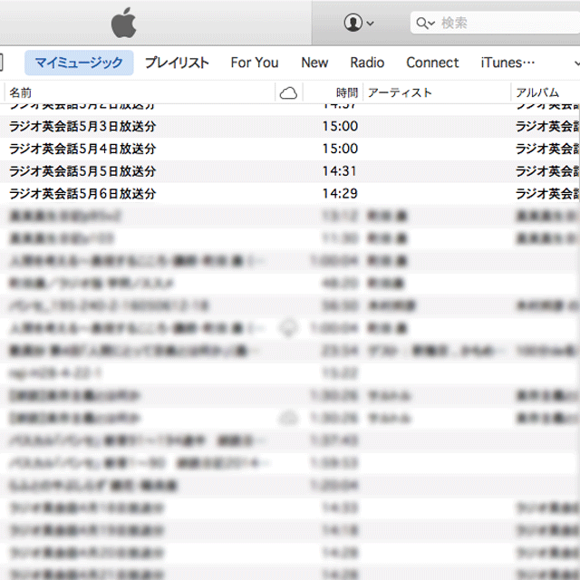Select the マイミュージック tab

pyautogui.click(x=79, y=63)
